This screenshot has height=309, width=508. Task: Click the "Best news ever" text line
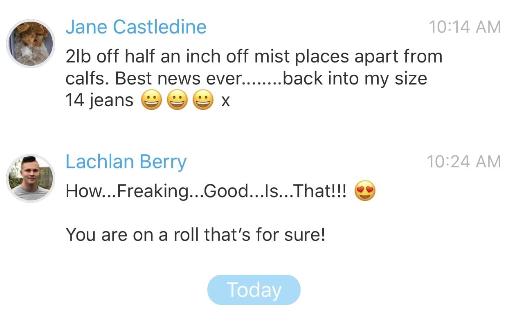coord(245,78)
